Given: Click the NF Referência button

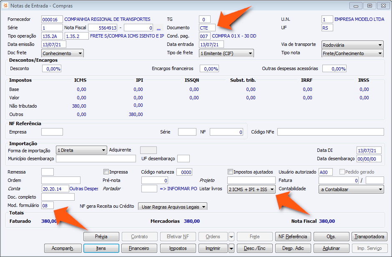Looking at the screenshot, I should [x=293, y=237].
